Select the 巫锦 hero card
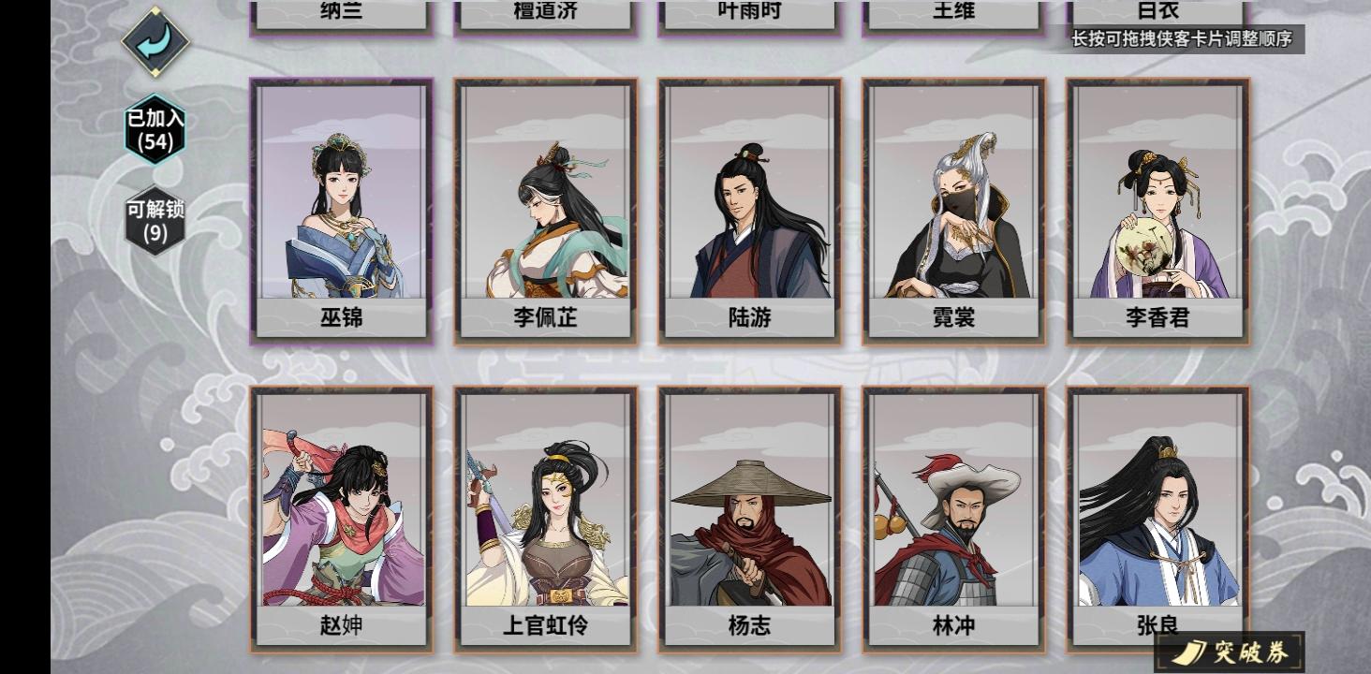Image resolution: width=1371 pixels, height=674 pixels. [x=341, y=212]
